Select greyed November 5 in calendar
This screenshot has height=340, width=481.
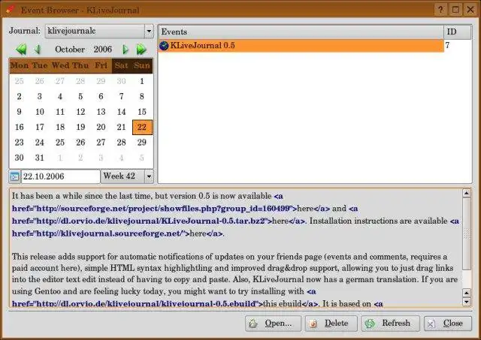click(x=142, y=158)
